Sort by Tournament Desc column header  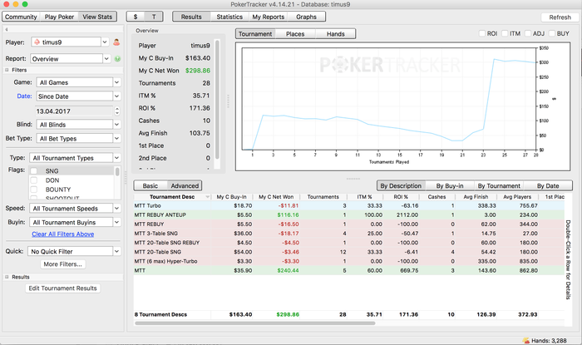[x=172, y=197]
